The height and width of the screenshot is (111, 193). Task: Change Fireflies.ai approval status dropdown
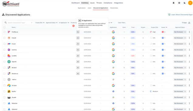tap(180, 32)
